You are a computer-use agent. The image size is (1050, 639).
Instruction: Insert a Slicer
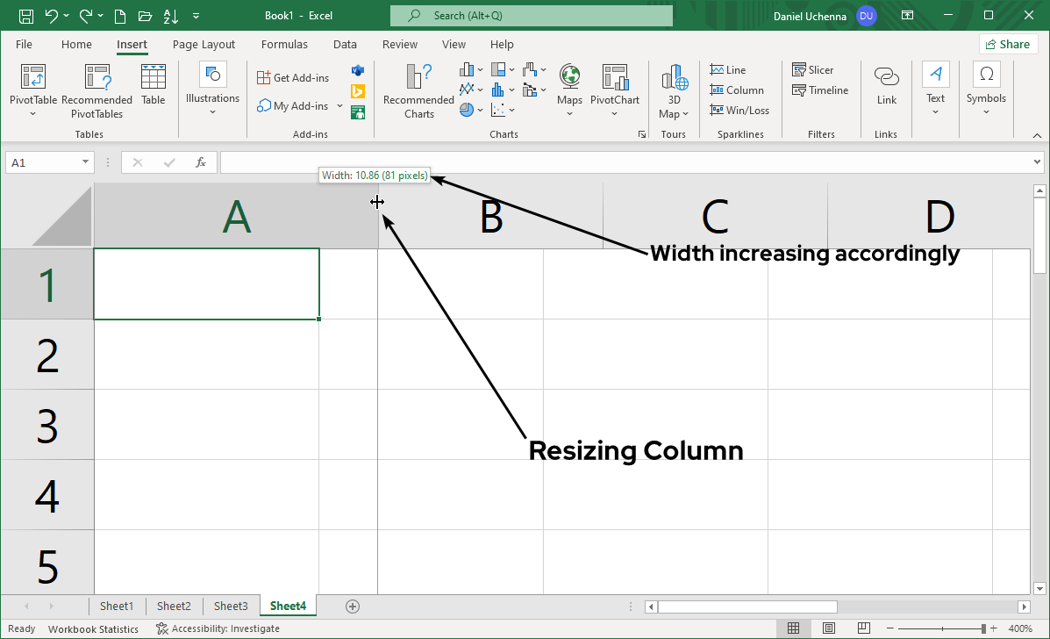click(x=813, y=69)
